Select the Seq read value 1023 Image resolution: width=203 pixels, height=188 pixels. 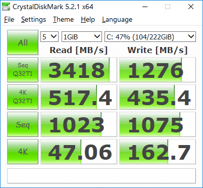pos(79,124)
